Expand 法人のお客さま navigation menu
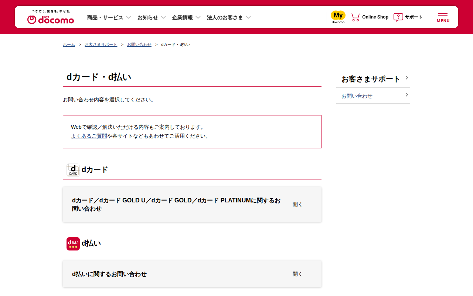473x296 pixels. pyautogui.click(x=229, y=17)
